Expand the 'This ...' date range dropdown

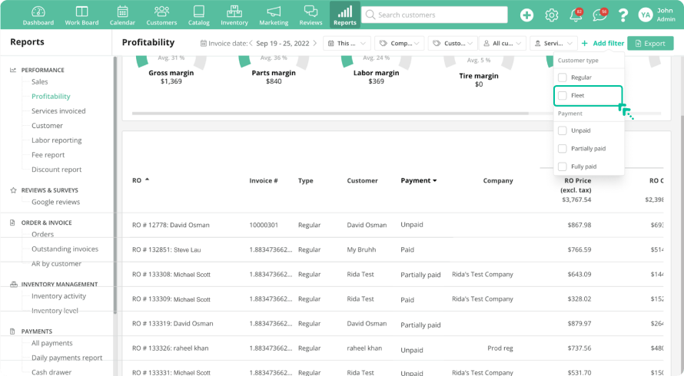pos(347,44)
